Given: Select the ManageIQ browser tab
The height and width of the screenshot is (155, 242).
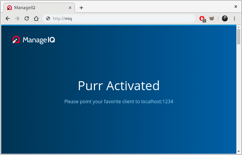Looking at the screenshot, I should (x=36, y=8).
